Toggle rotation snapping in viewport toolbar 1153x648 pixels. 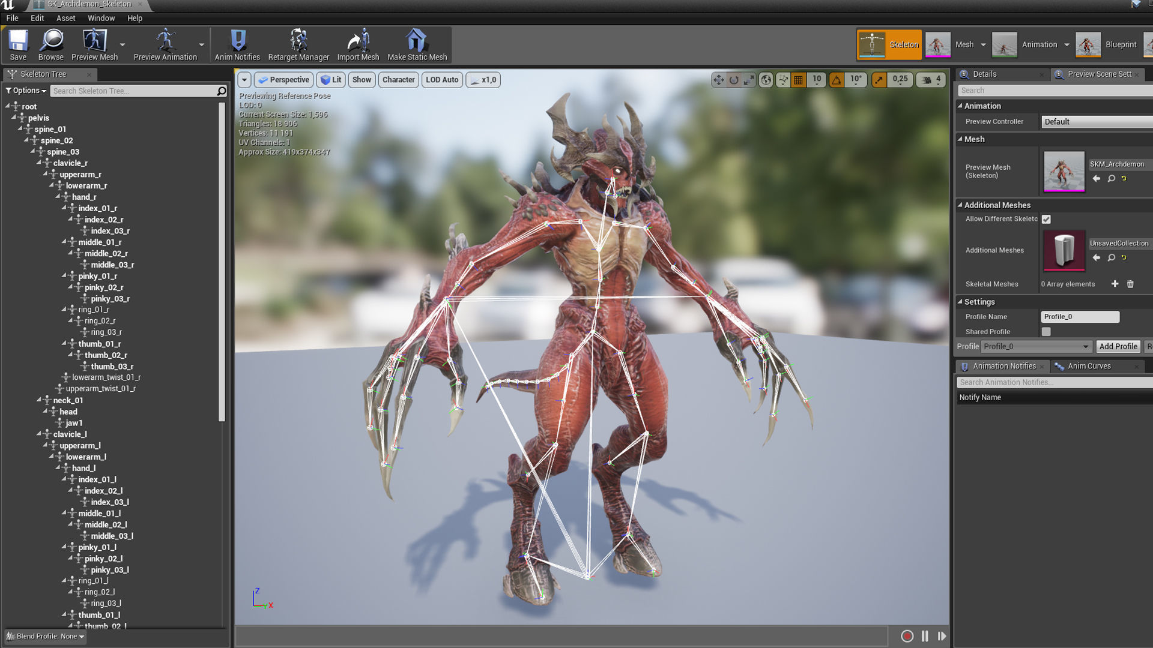pos(837,80)
